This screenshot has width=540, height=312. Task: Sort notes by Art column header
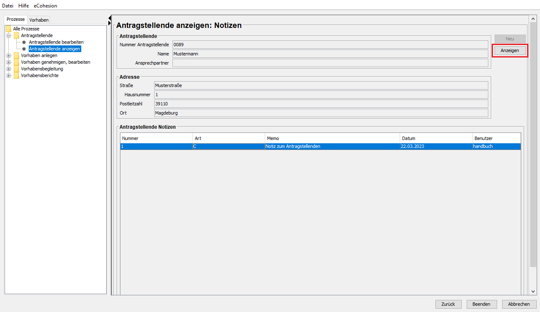click(229, 138)
